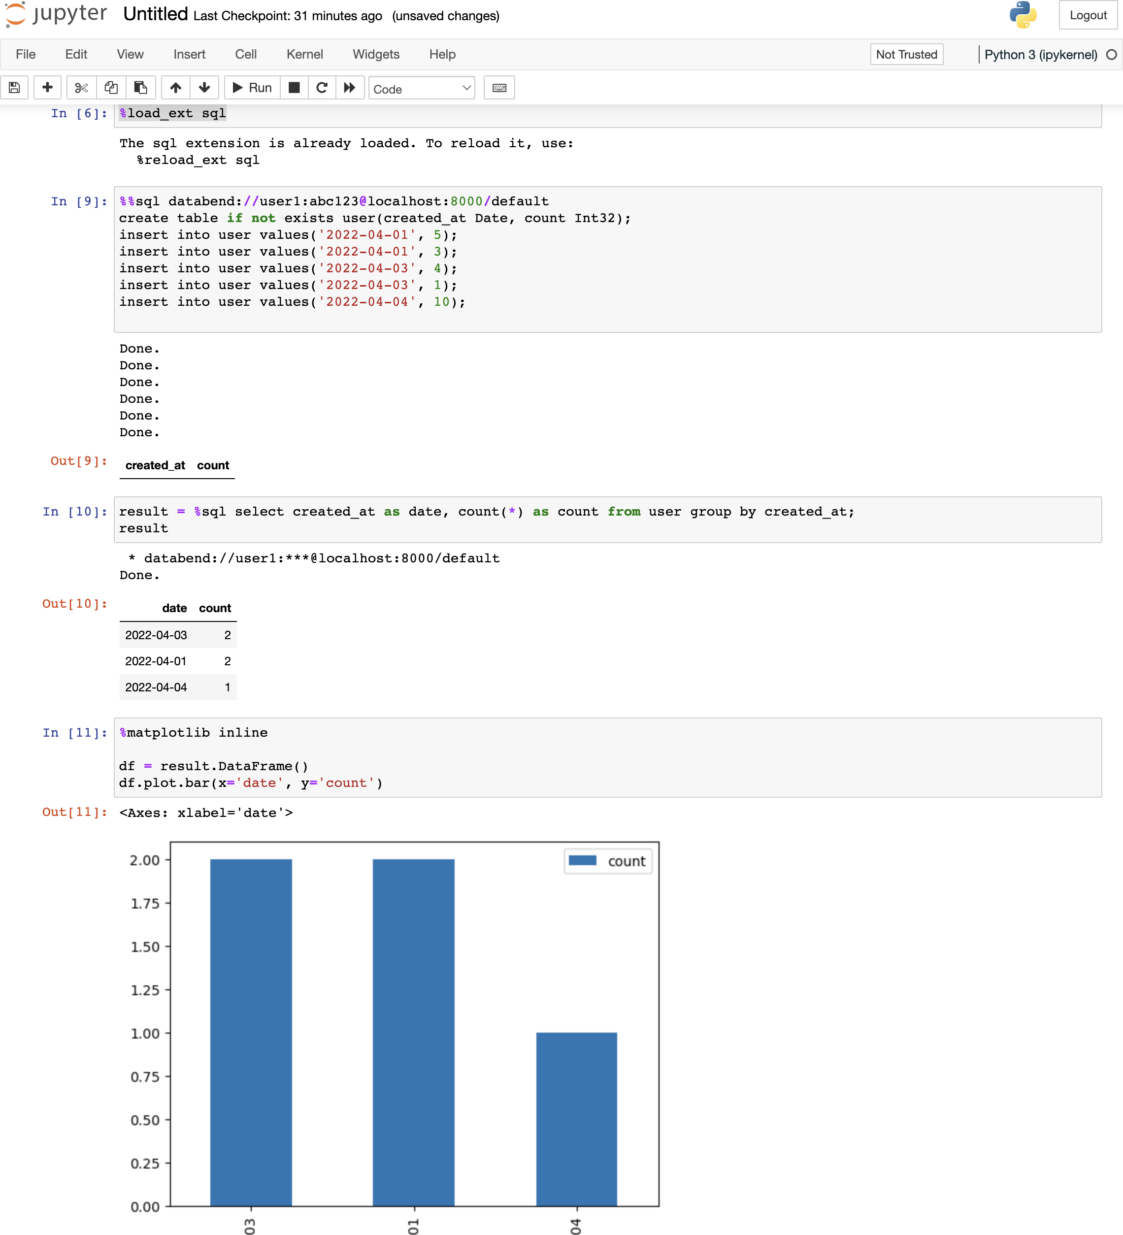
Task: Click the Not Trusted button
Action: coord(906,55)
